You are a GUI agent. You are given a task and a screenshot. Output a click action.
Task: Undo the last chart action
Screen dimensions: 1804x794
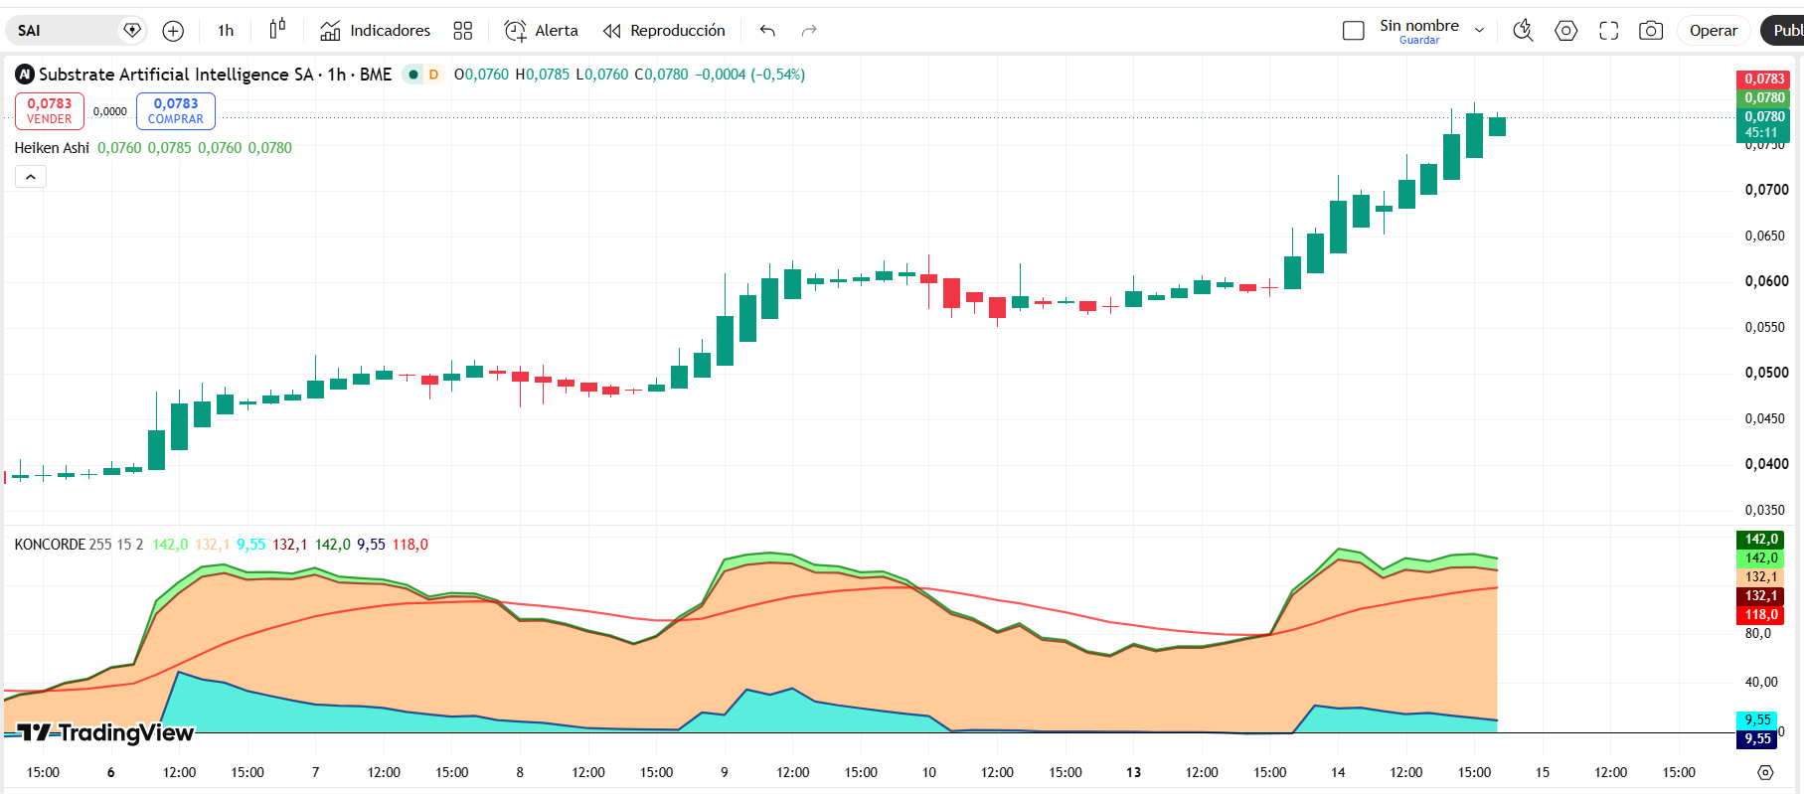tap(767, 31)
